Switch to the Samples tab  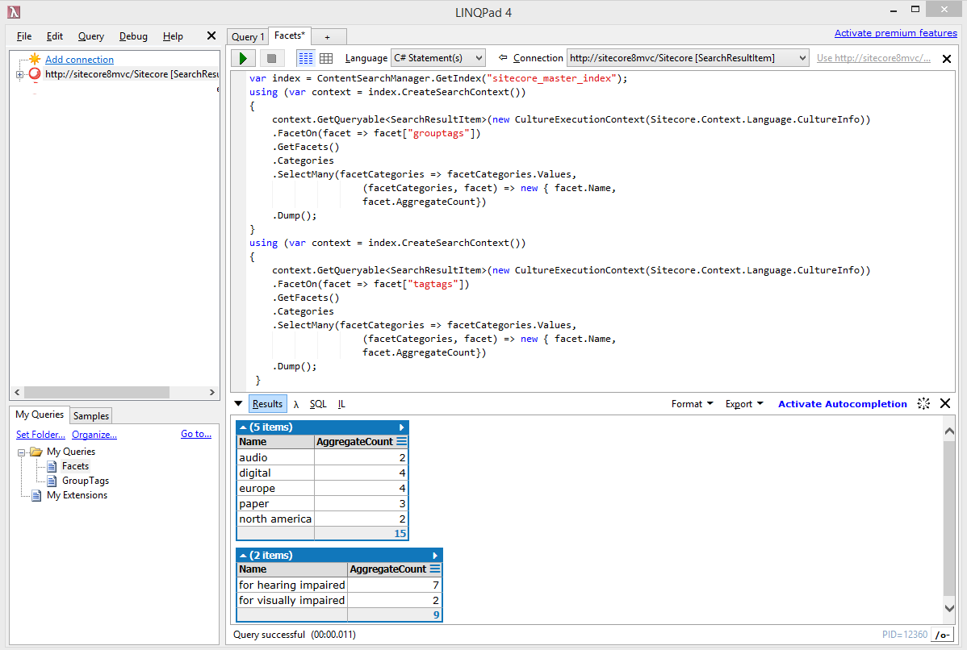(x=91, y=415)
